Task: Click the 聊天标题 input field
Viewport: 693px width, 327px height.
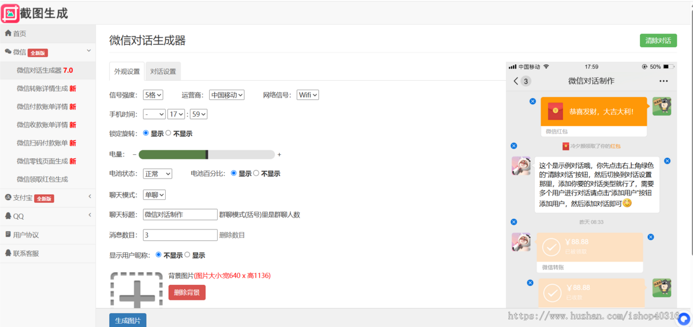Action: (x=180, y=214)
